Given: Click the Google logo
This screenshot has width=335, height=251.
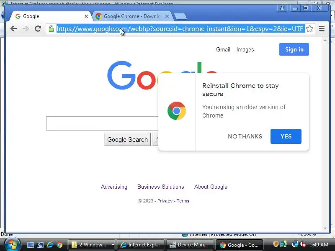Looking at the screenshot, I should [x=132, y=75].
